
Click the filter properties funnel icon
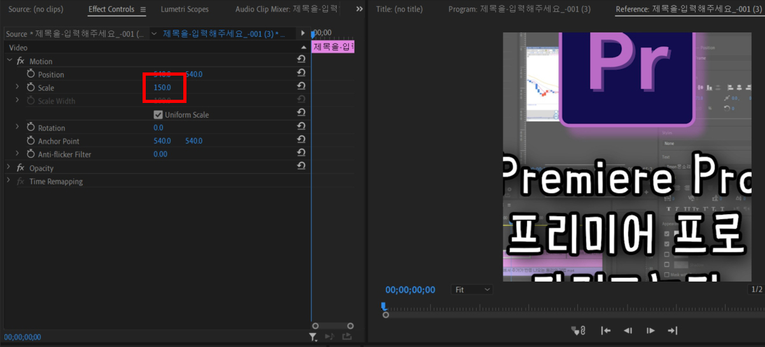pyautogui.click(x=313, y=337)
